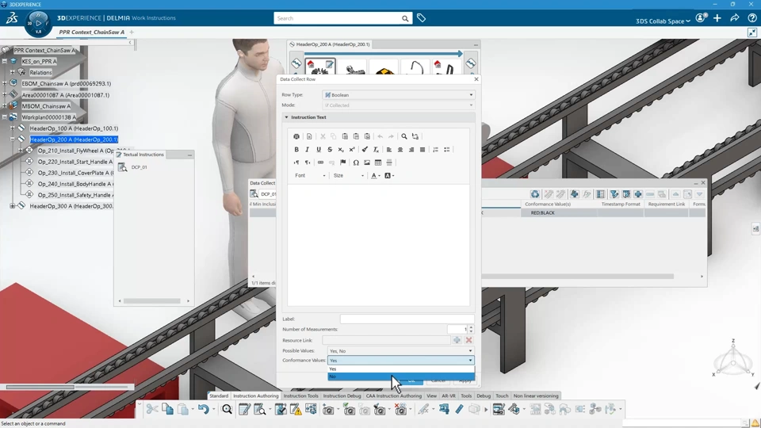Open text color picker in editor
The image size is (761, 428).
tap(375, 176)
